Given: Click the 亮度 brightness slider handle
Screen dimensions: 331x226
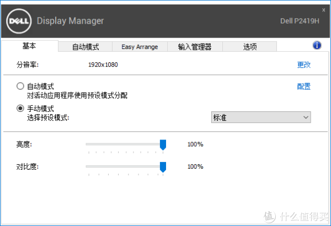Looking at the screenshot, I should pos(163,145).
